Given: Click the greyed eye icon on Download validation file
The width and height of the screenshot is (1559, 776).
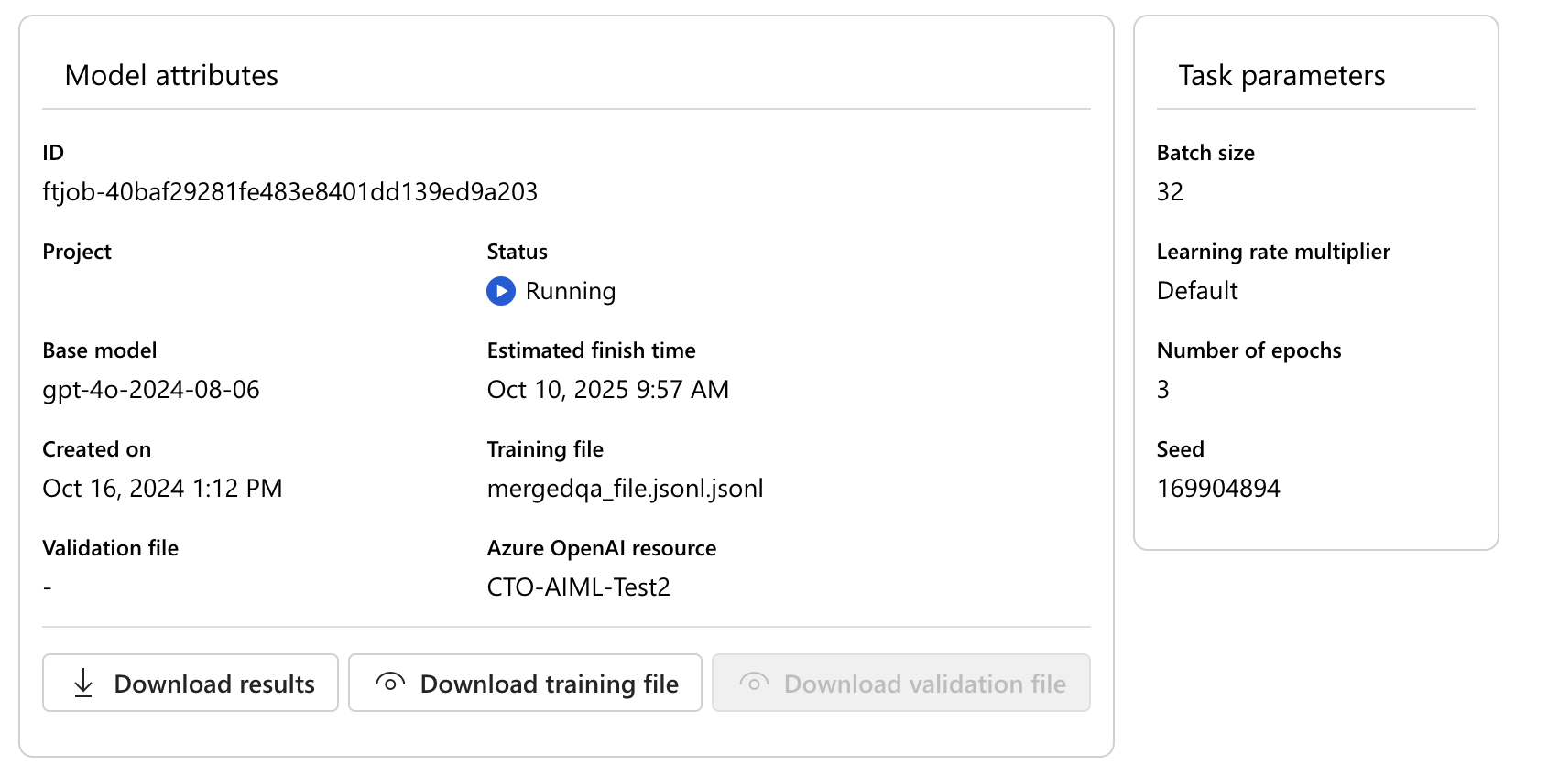Looking at the screenshot, I should (754, 683).
